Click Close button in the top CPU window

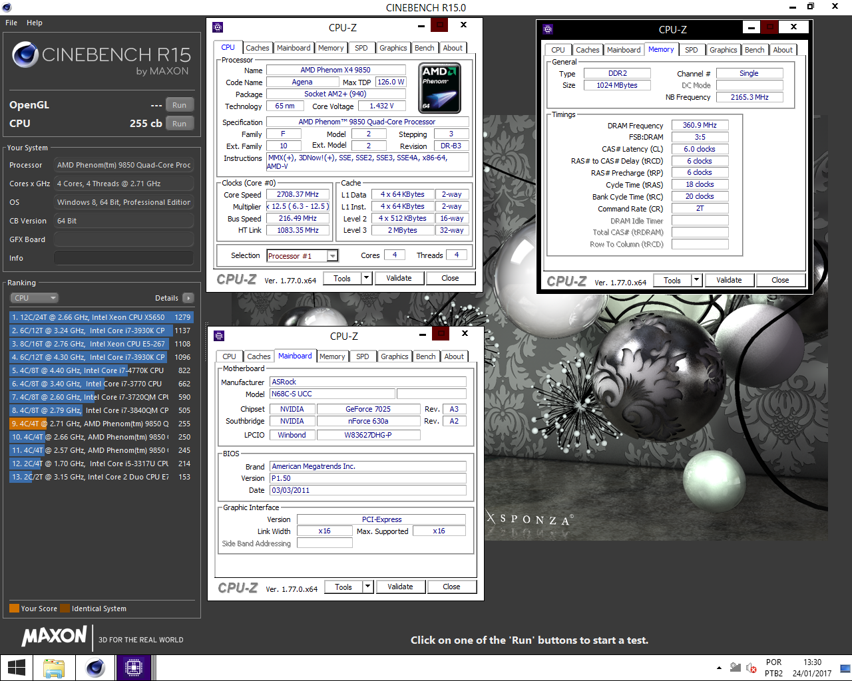(450, 278)
